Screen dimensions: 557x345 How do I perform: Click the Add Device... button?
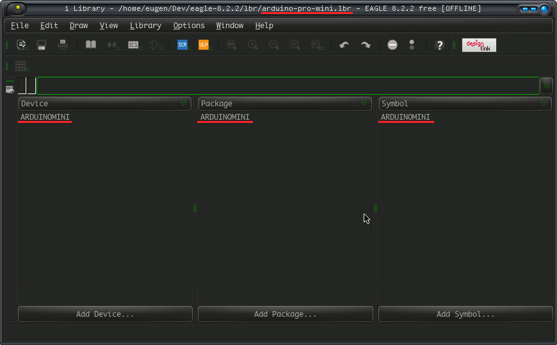(x=105, y=314)
